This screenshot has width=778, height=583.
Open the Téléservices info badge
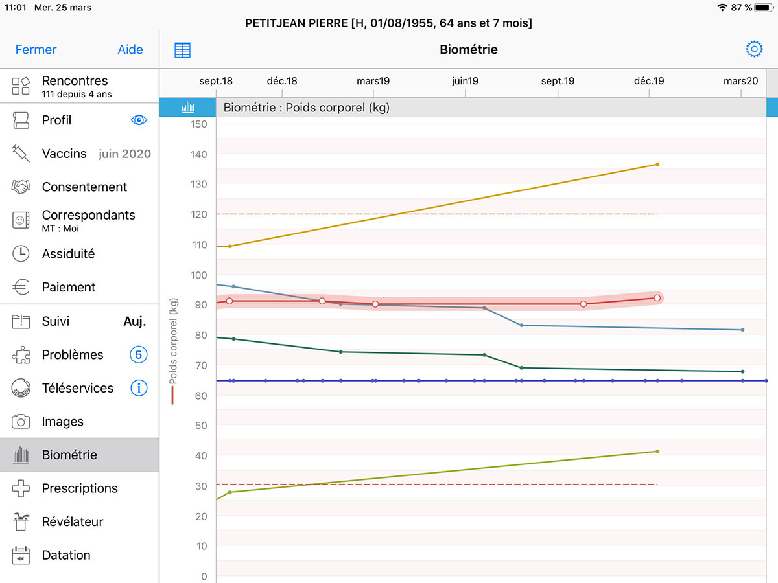[x=139, y=388]
